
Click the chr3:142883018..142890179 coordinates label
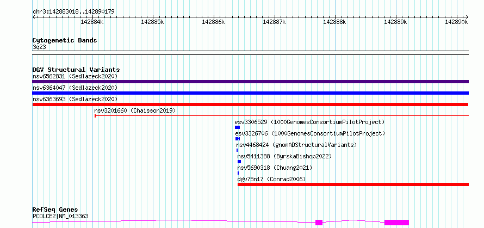tap(73, 12)
